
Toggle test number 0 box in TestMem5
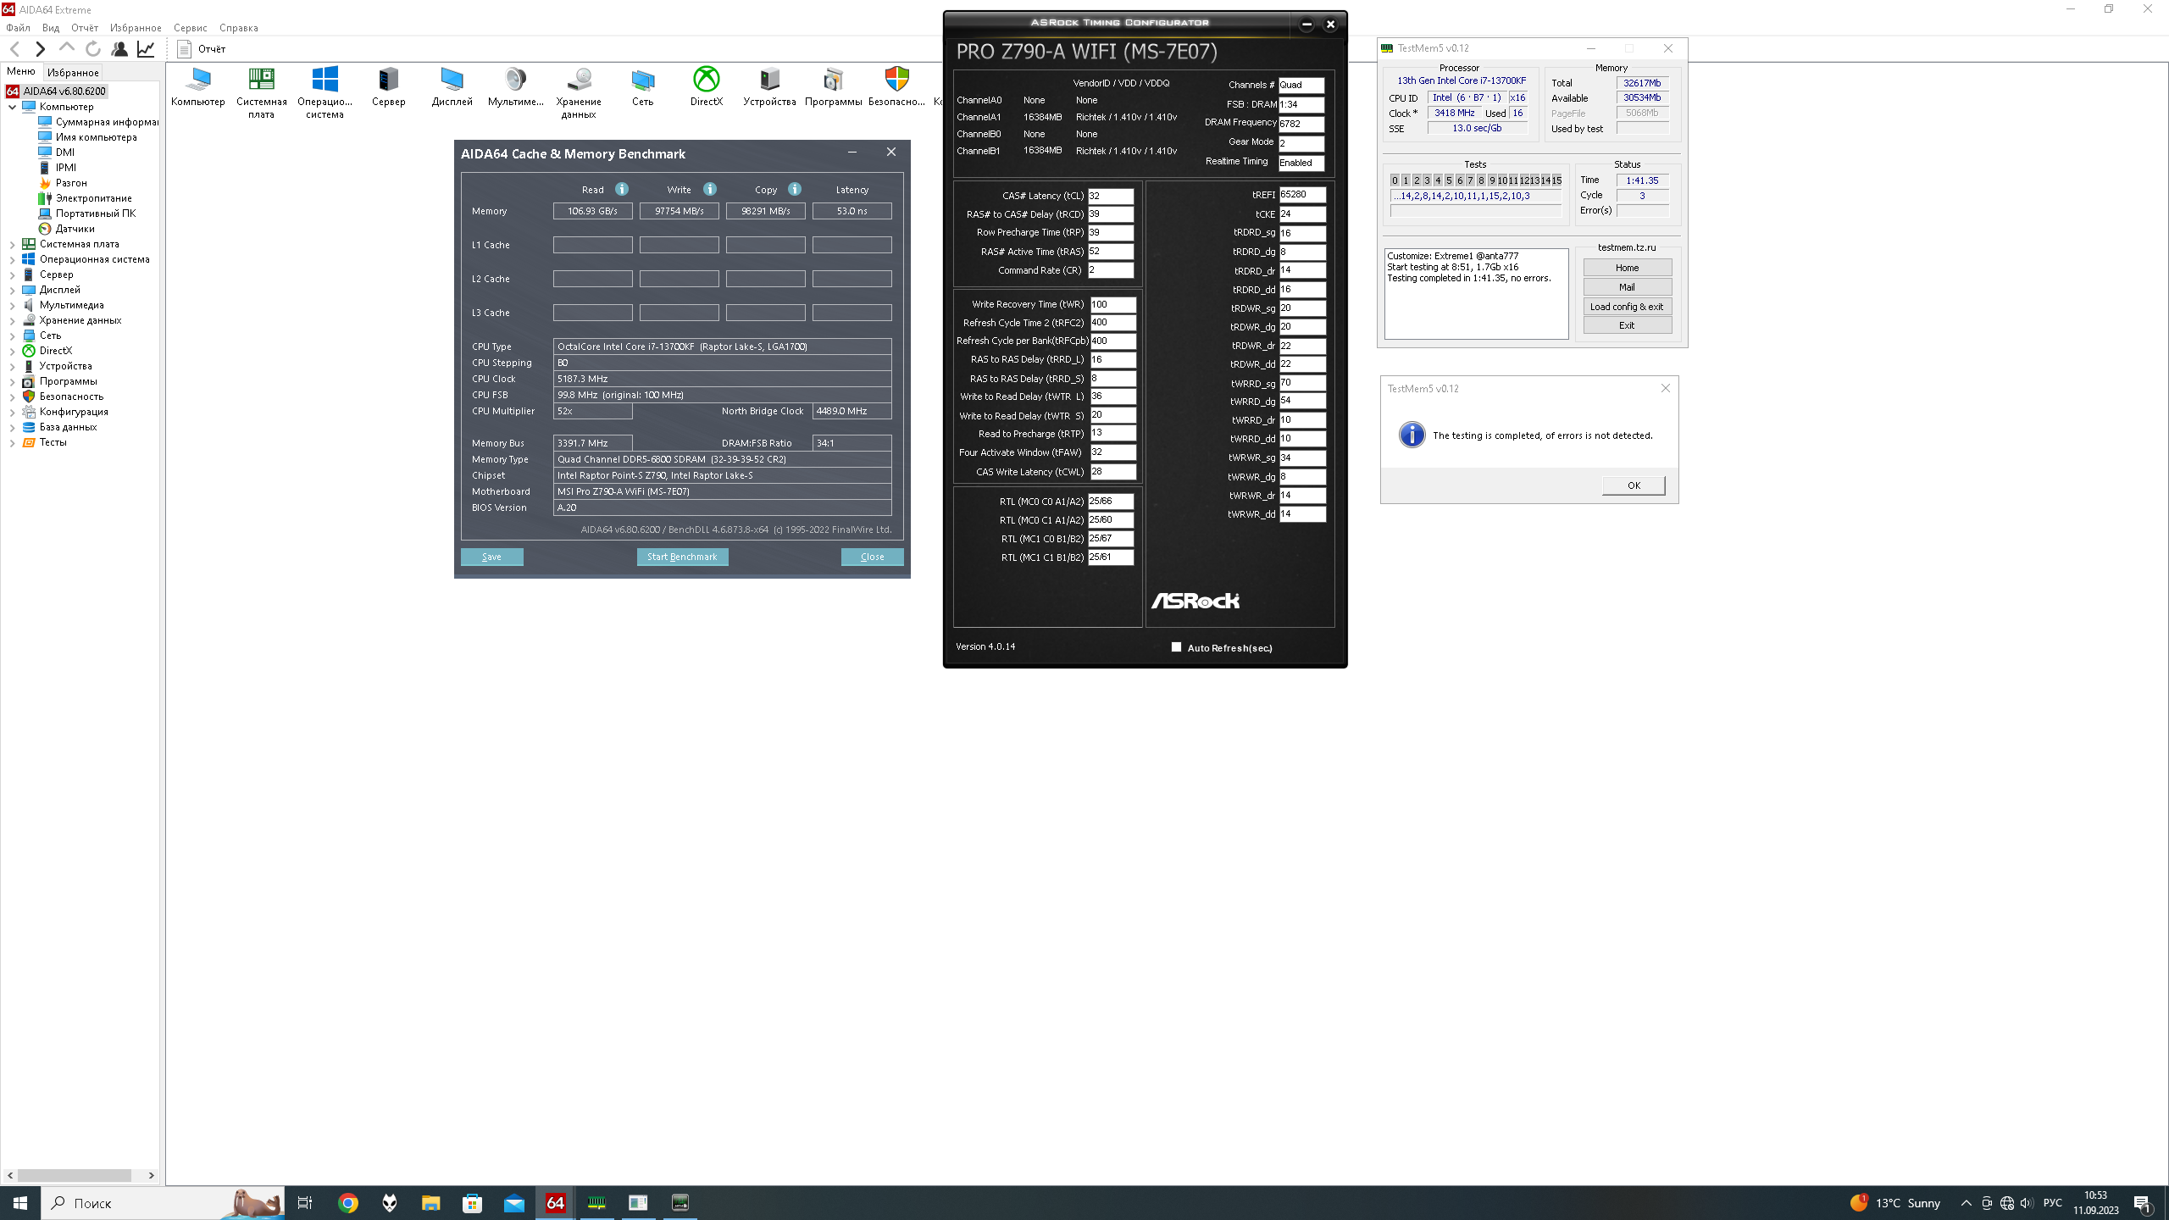[x=1395, y=180]
